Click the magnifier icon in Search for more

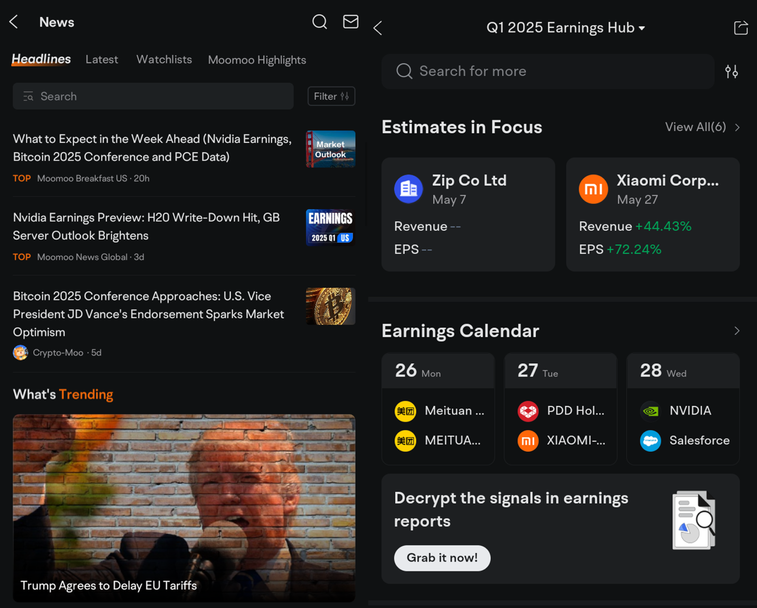coord(404,71)
